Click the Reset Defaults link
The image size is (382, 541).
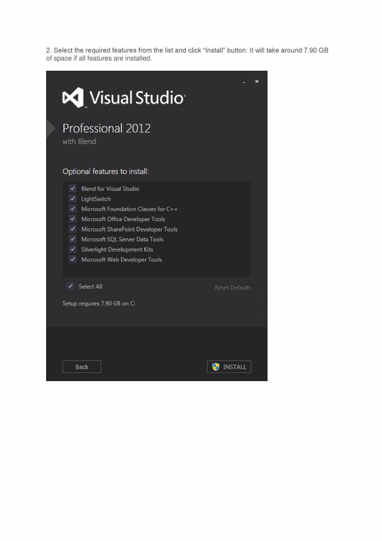point(233,287)
